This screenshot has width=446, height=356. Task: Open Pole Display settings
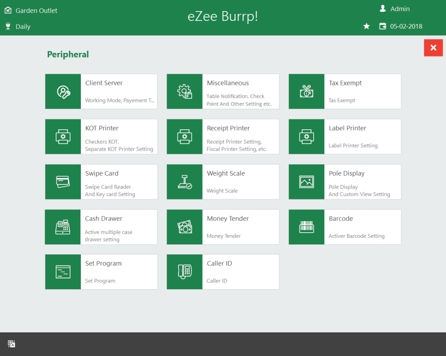click(344, 181)
